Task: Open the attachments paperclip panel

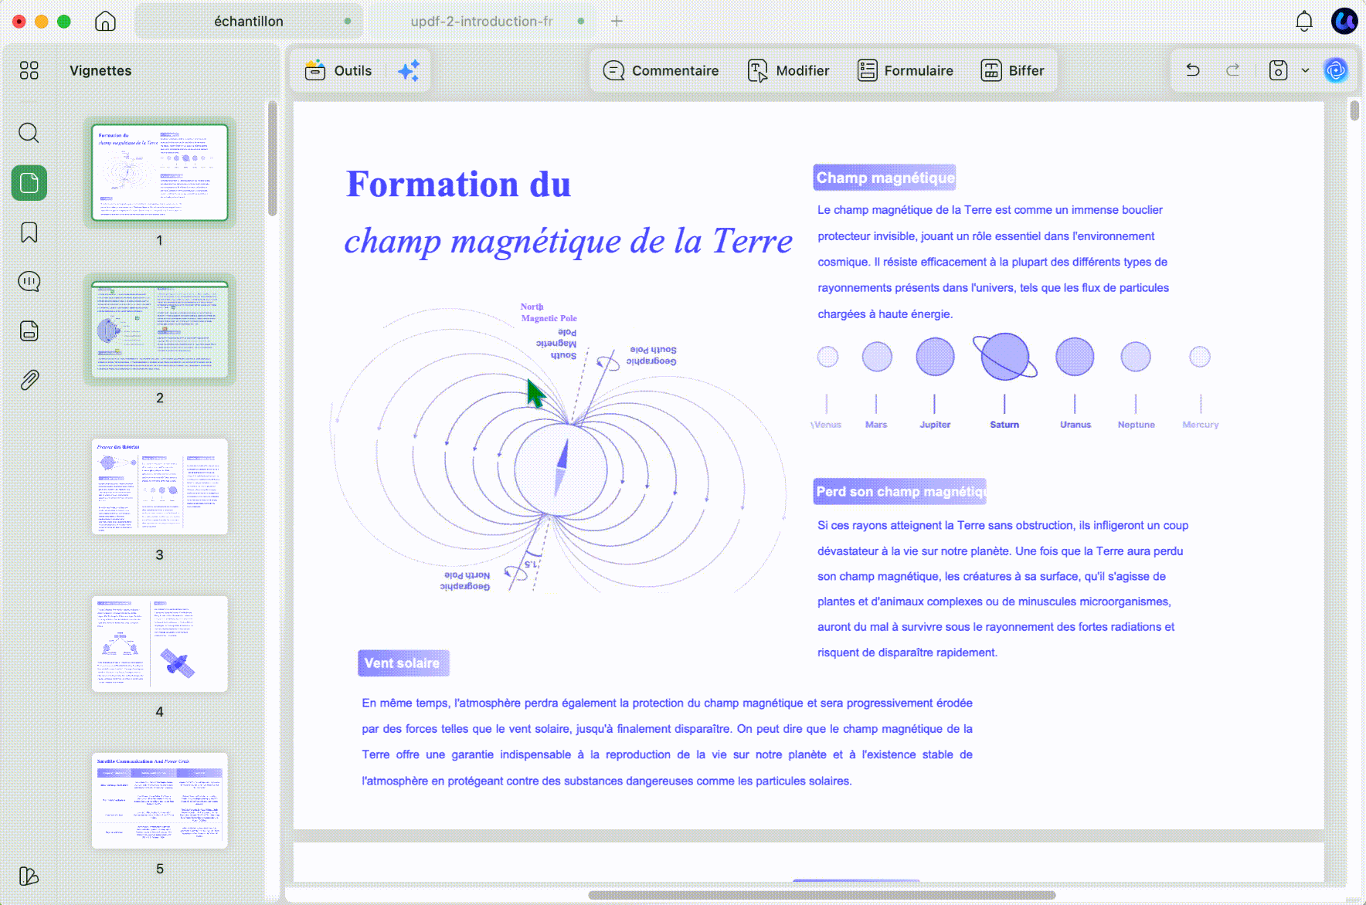Action: 29,380
